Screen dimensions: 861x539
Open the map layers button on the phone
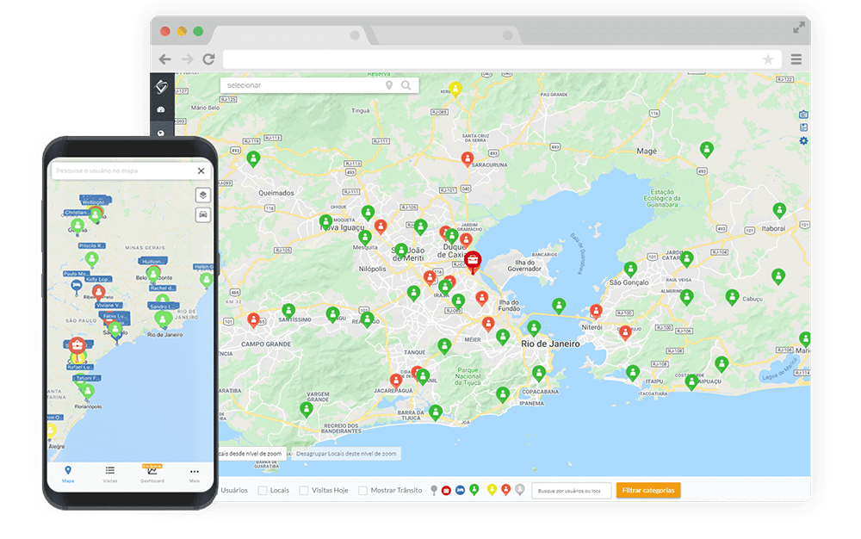tap(203, 195)
